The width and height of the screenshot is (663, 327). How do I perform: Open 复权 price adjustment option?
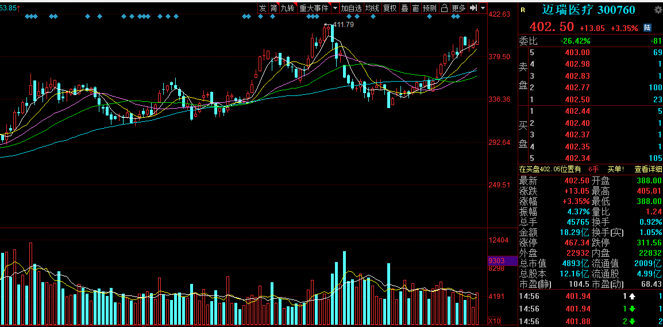pos(390,7)
